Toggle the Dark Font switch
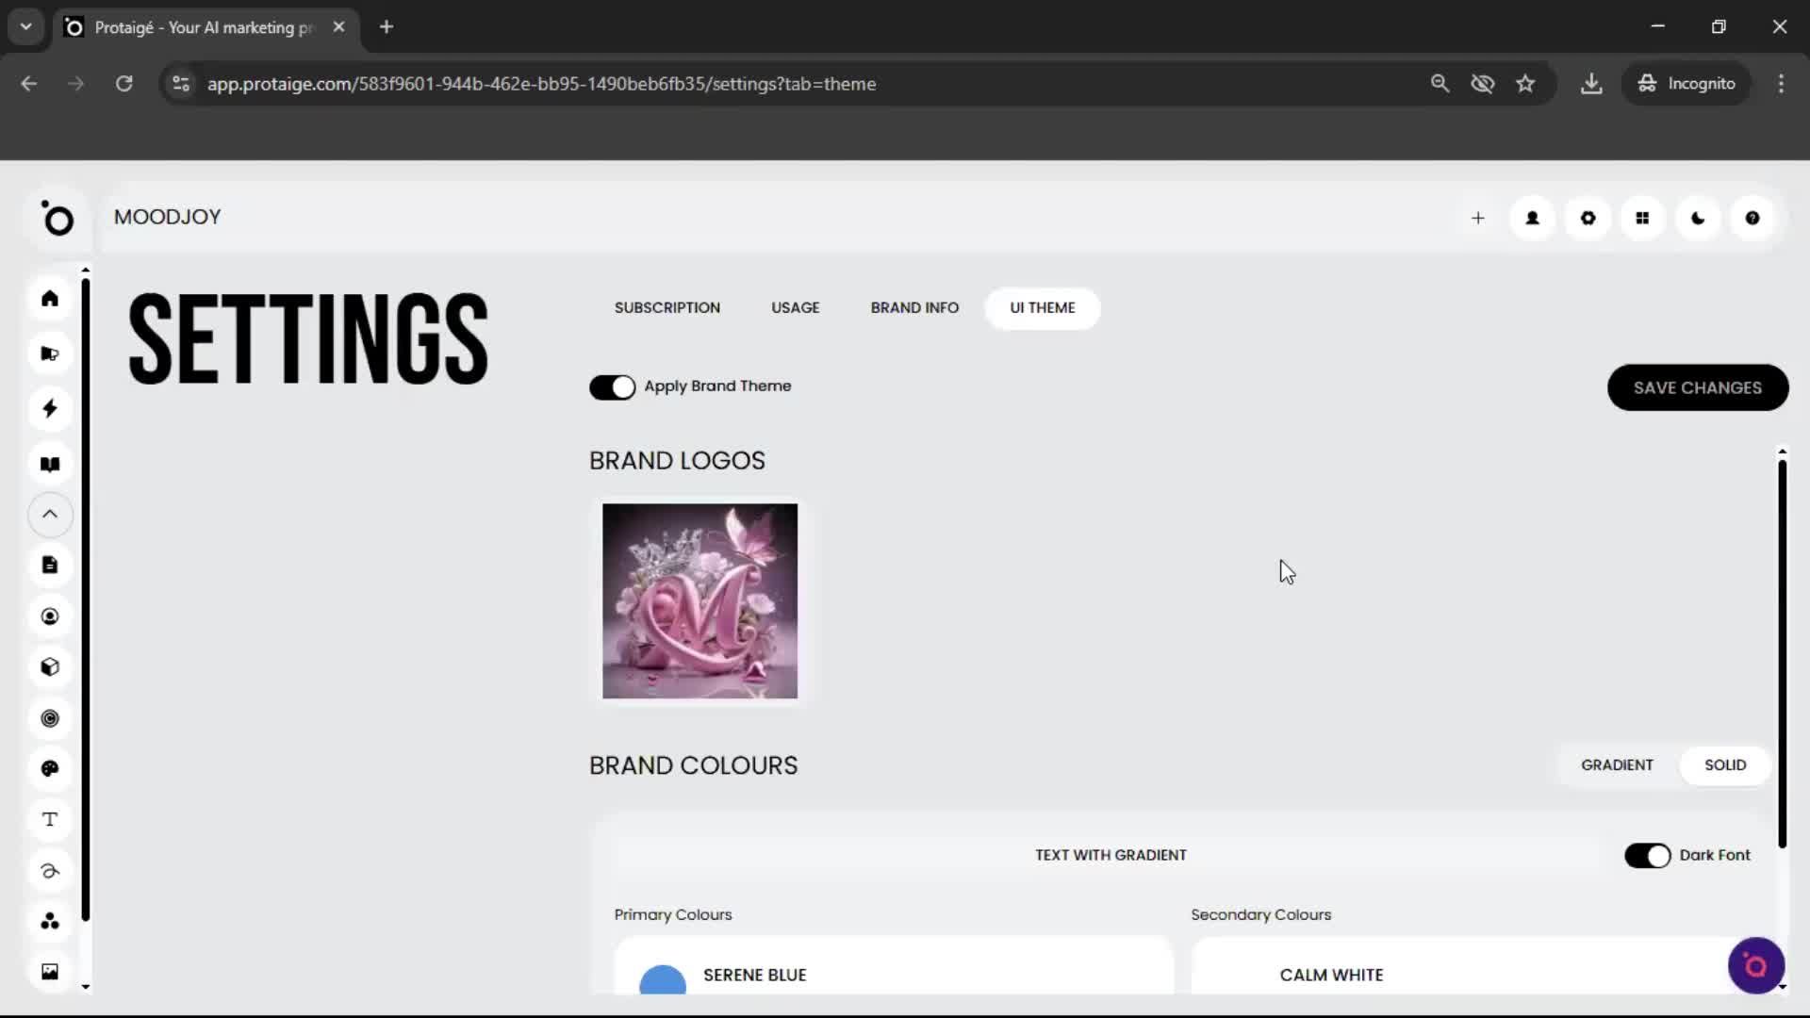The height and width of the screenshot is (1018, 1810). (1646, 855)
